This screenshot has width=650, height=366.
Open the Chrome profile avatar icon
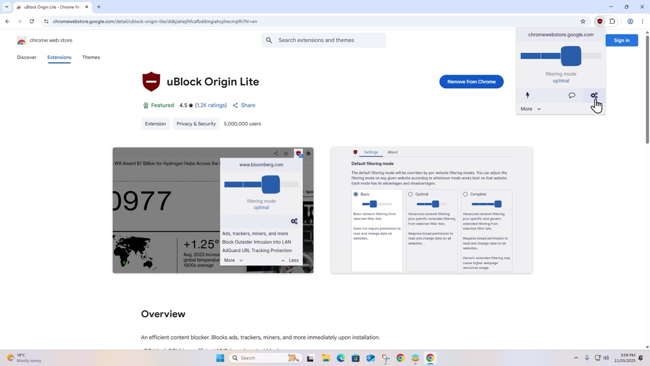[x=630, y=21]
